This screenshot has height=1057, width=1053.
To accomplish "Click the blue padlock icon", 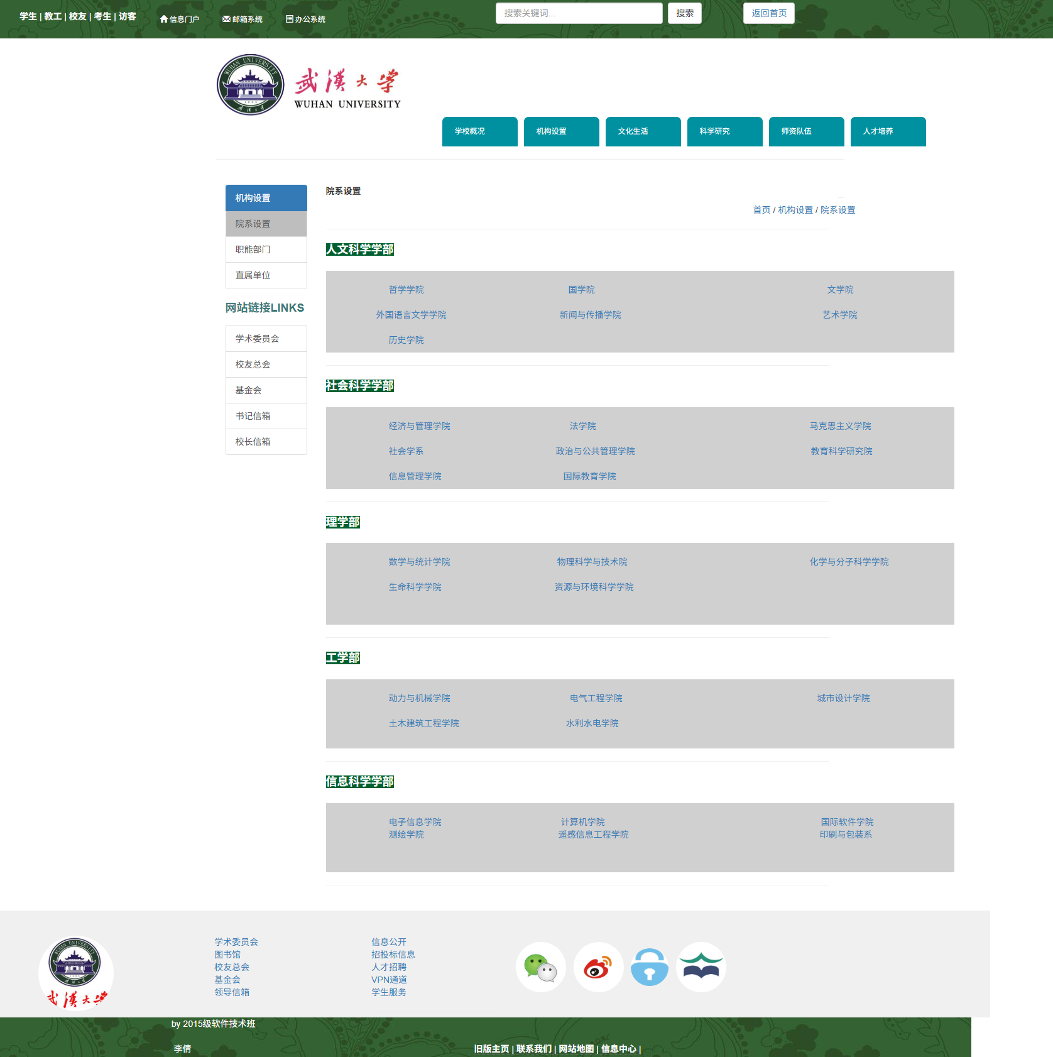I will pyautogui.click(x=650, y=967).
